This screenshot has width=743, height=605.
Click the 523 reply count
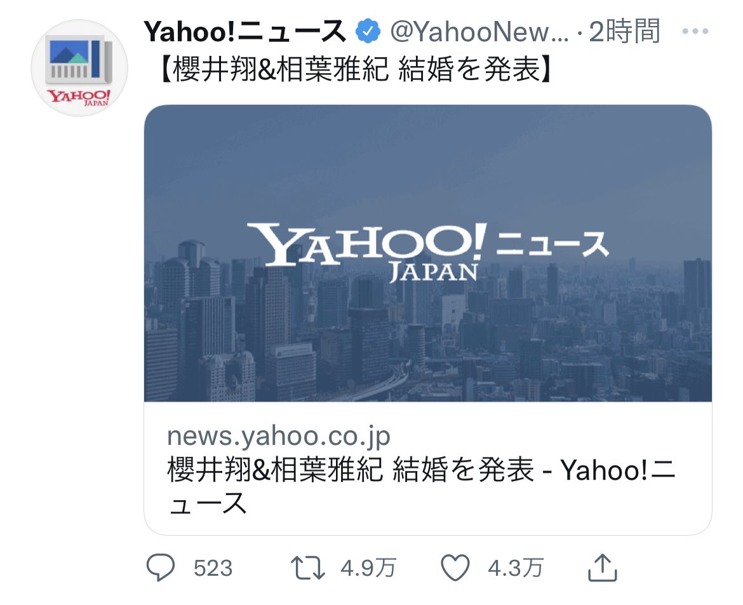click(213, 568)
